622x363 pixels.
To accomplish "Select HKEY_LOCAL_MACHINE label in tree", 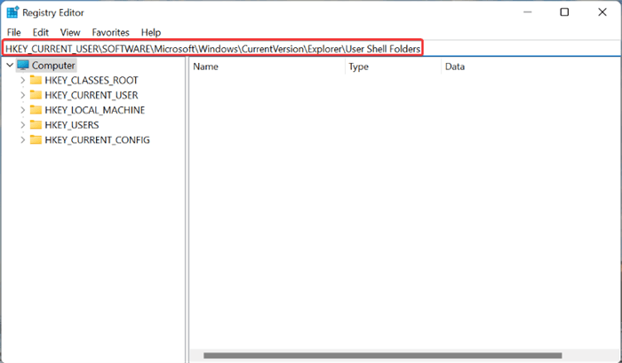I will [95, 110].
